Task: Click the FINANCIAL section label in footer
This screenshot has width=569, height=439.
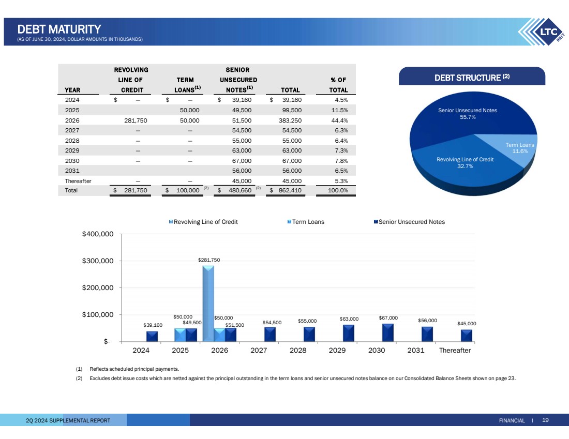Action: click(x=512, y=420)
